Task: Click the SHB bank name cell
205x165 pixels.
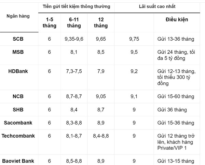Action: pos(18,109)
